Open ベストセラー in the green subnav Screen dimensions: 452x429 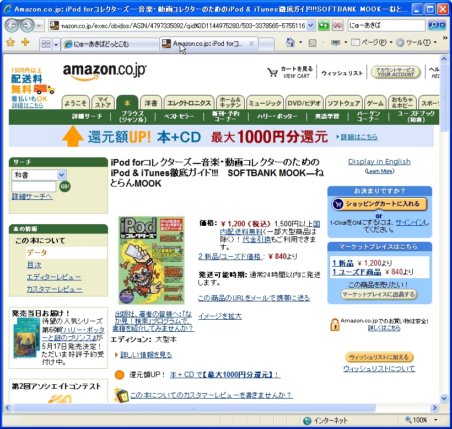pyautogui.click(x=179, y=116)
